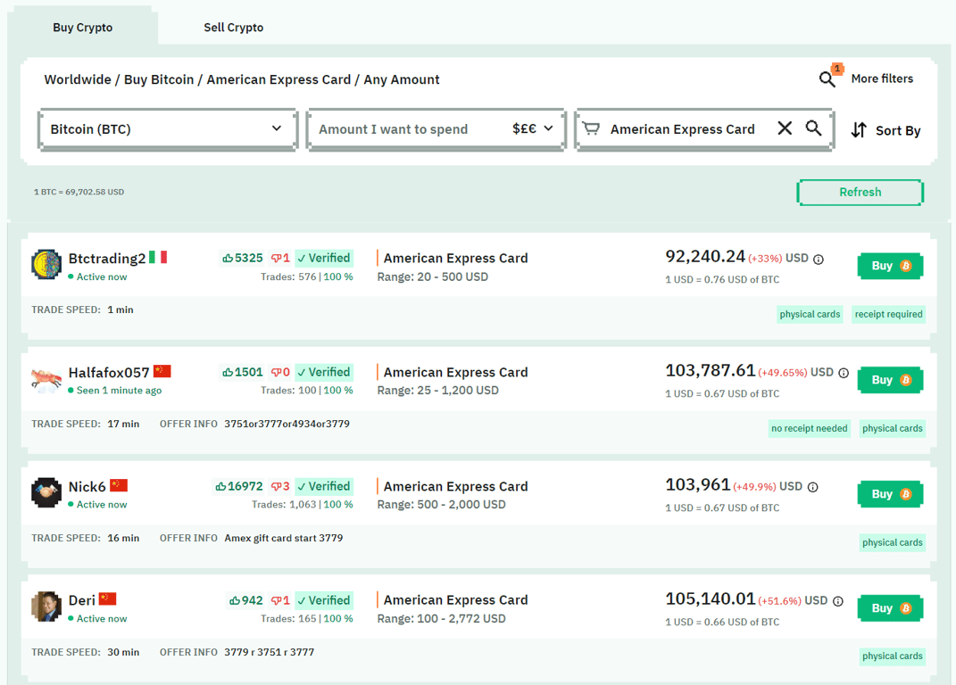The image size is (956, 685).
Task: Click the thumbs-down icon on Deri's offer
Action: pyautogui.click(x=276, y=600)
